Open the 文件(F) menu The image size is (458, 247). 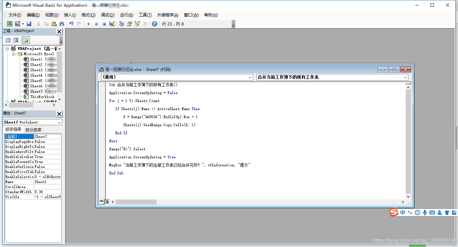[15, 15]
